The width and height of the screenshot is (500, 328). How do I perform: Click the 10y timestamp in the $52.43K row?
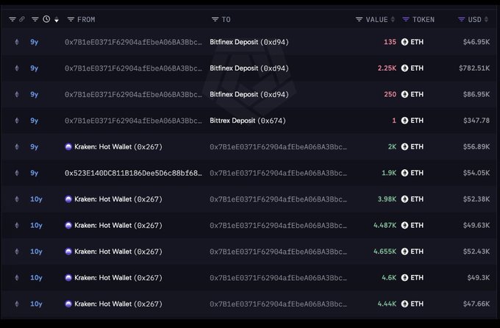pos(36,252)
